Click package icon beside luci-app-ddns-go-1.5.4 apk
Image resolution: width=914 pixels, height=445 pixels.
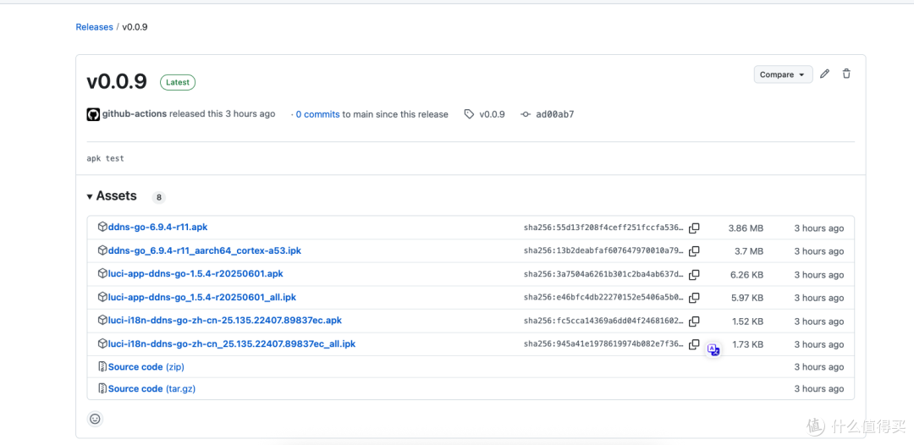(102, 274)
